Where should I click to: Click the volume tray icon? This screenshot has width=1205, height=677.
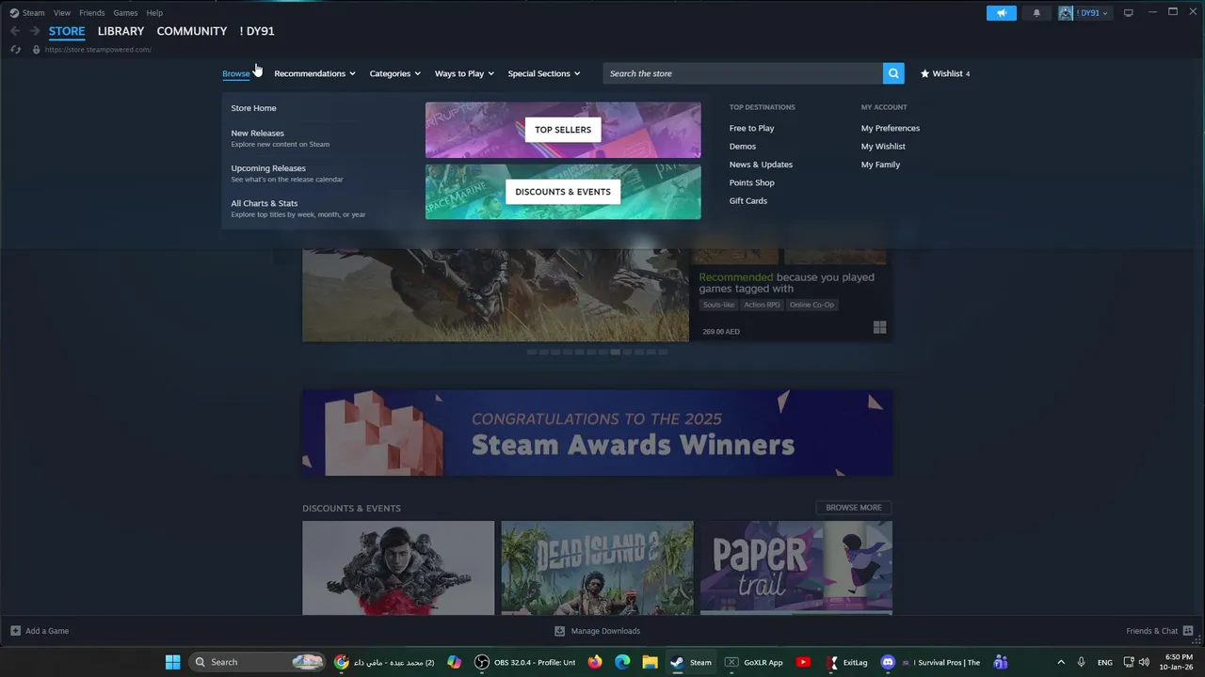1144,662
